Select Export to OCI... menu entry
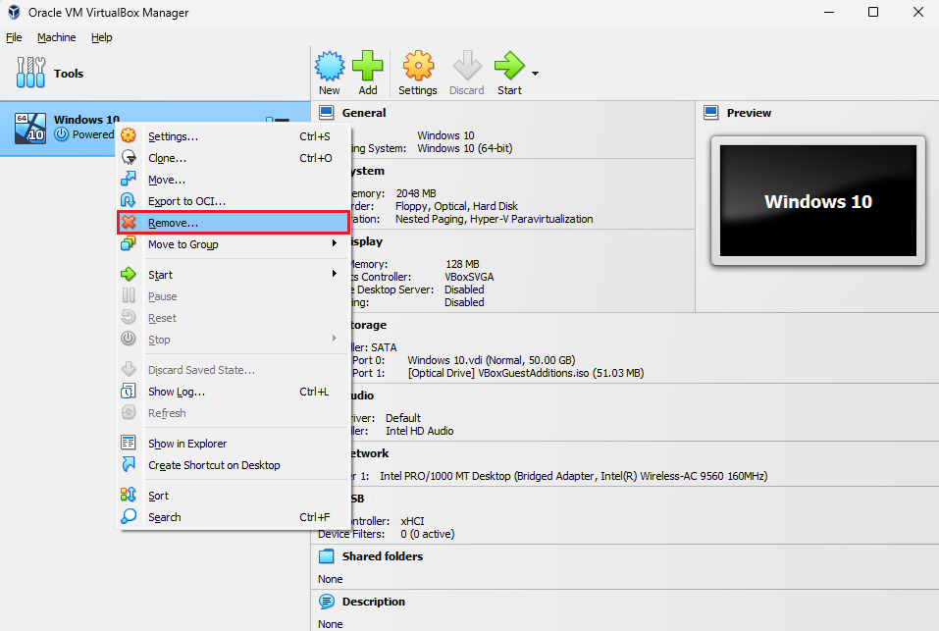This screenshot has height=631, width=939. click(x=233, y=201)
